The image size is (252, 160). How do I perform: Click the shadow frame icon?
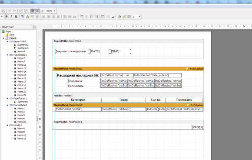coord(113,16)
